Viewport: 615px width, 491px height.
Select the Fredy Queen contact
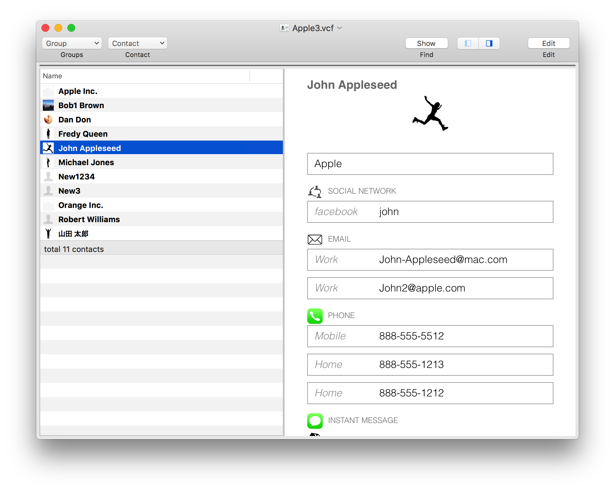click(161, 134)
